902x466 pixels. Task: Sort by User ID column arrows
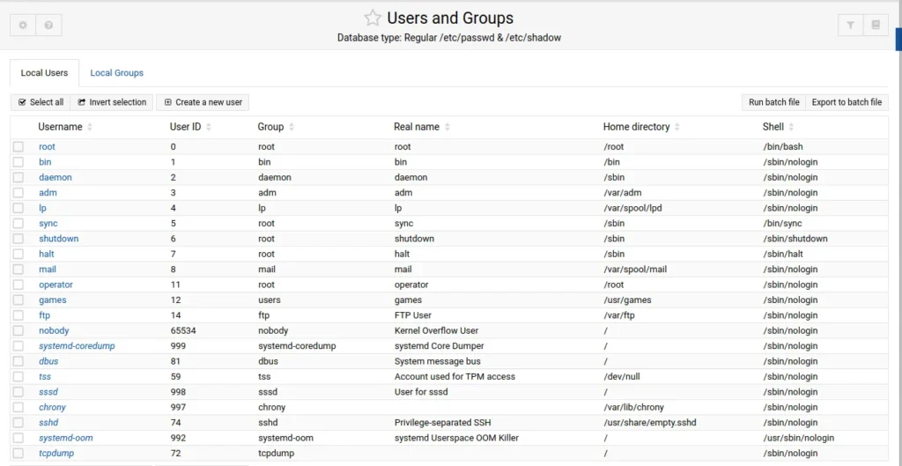(208, 127)
